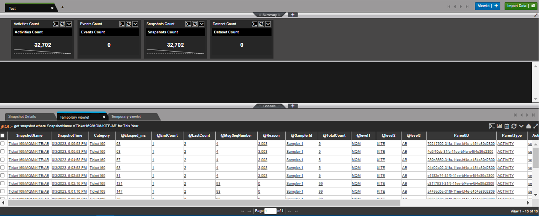Close the Test dashboard tab
Viewport: 539px width, 216px height.
point(52,8)
